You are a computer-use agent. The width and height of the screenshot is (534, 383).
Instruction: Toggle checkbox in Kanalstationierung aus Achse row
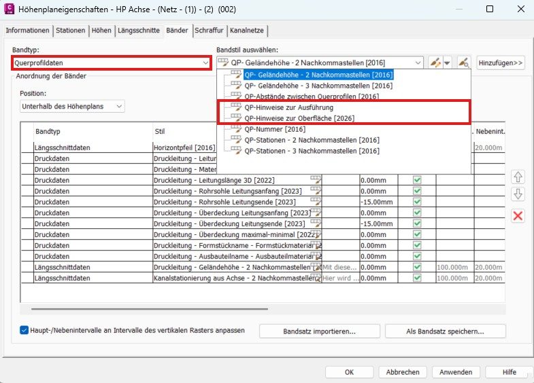pyautogui.click(x=417, y=278)
